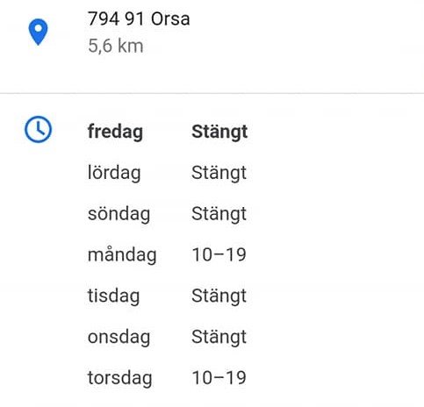Click söndag's Stängt status

click(219, 214)
